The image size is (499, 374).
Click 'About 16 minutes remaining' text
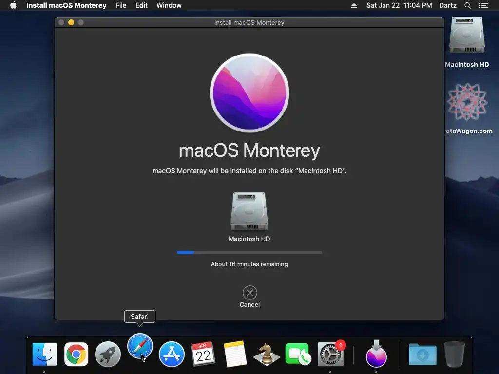coord(249,264)
